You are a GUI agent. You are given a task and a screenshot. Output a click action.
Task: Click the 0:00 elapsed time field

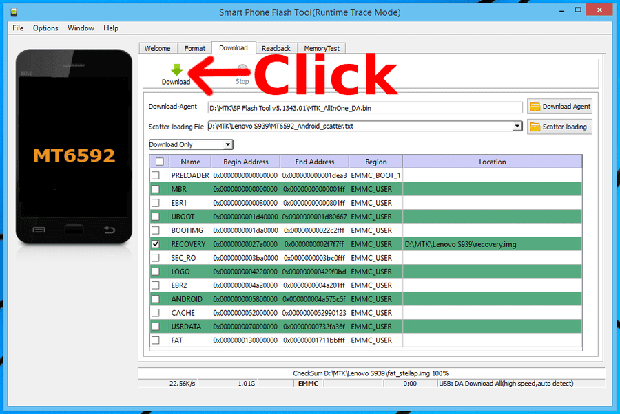click(410, 383)
